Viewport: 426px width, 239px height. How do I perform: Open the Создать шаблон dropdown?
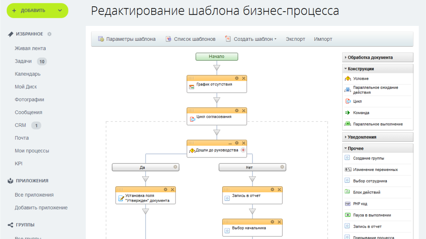[x=255, y=39]
